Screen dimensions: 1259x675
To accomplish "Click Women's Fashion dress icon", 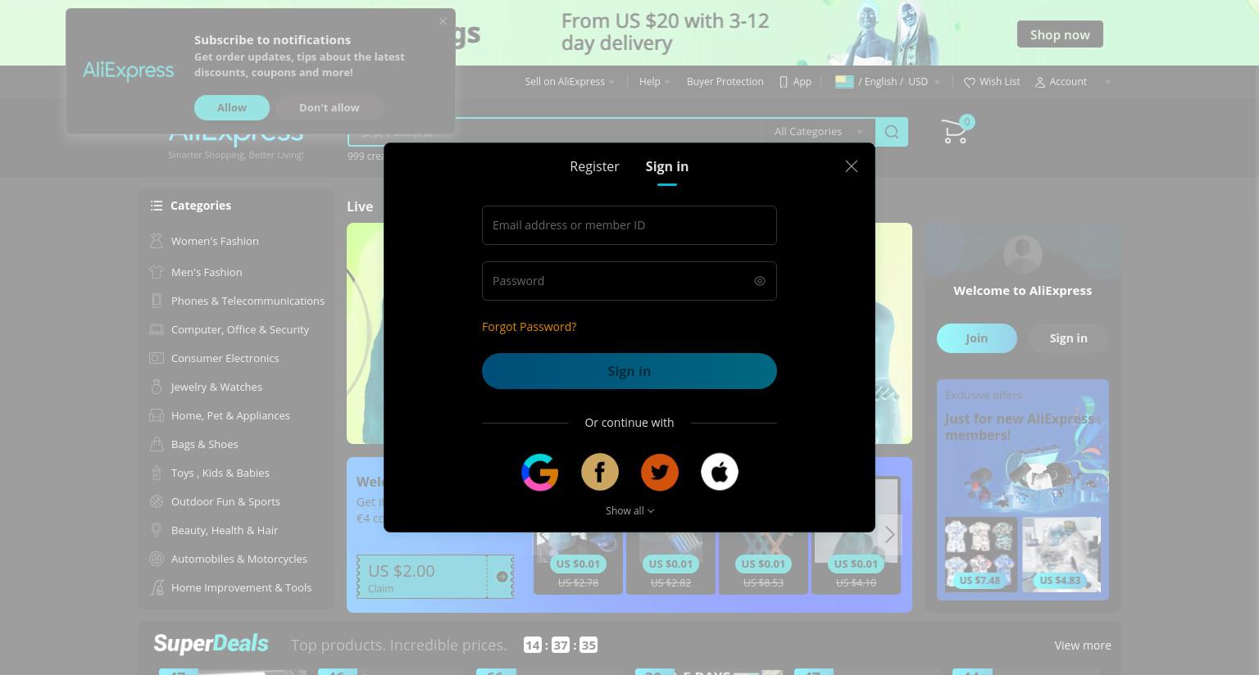I will [157, 241].
